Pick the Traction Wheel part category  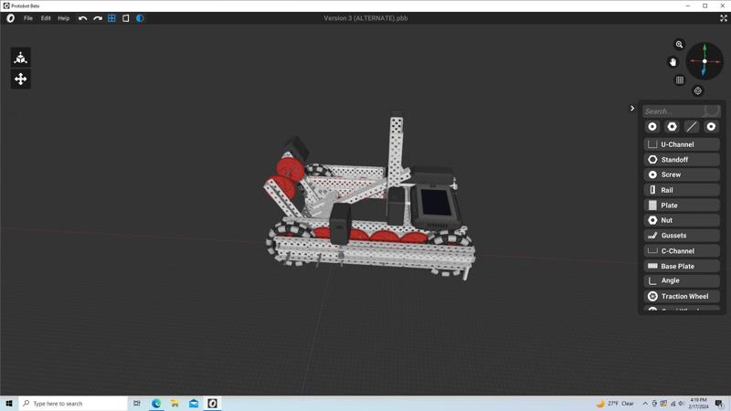coord(682,296)
